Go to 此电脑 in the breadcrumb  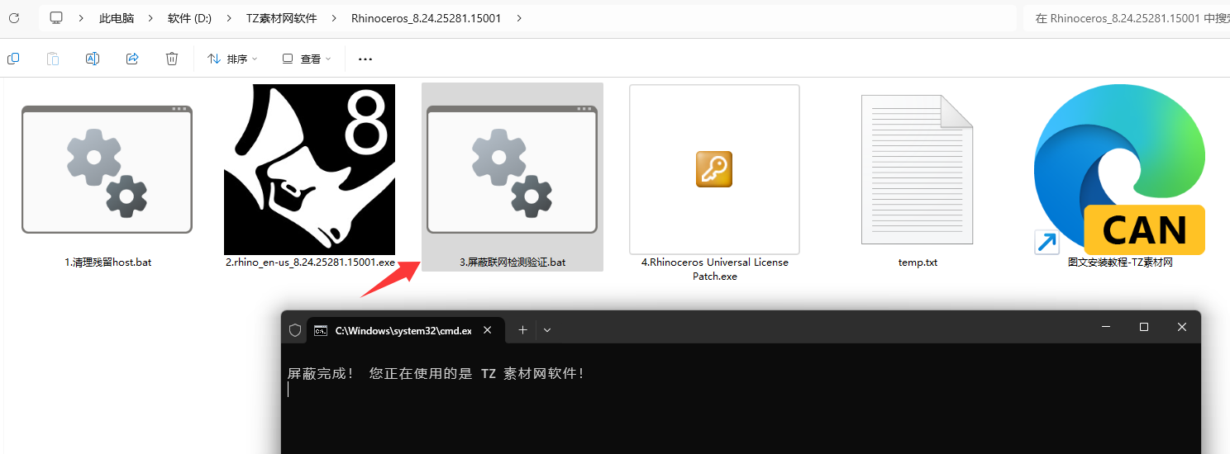pos(117,17)
